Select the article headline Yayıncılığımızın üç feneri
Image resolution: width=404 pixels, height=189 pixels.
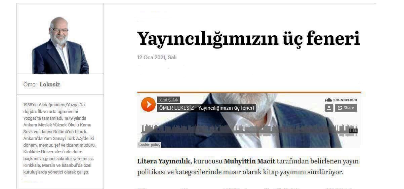point(249,38)
